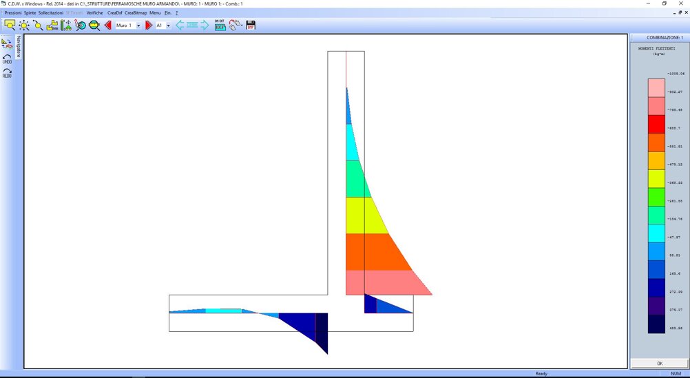
Task: Click the pure red legend color swatch
Action: [x=656, y=124]
